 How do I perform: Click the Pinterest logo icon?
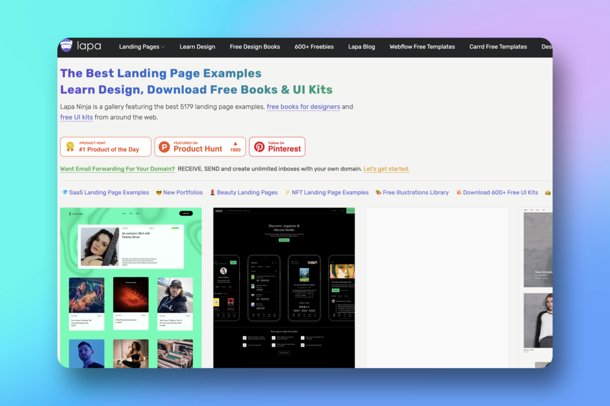tap(260, 147)
